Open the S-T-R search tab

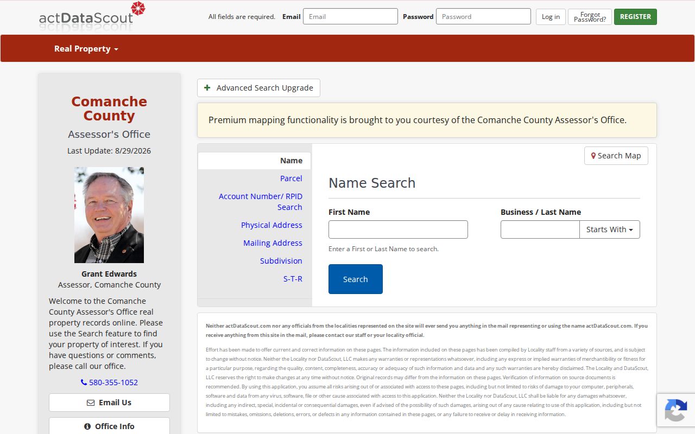(293, 279)
